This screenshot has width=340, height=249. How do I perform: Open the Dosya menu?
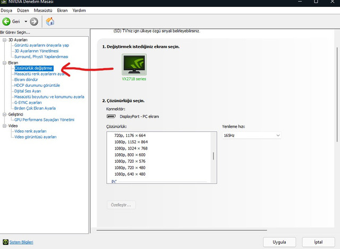point(6,10)
